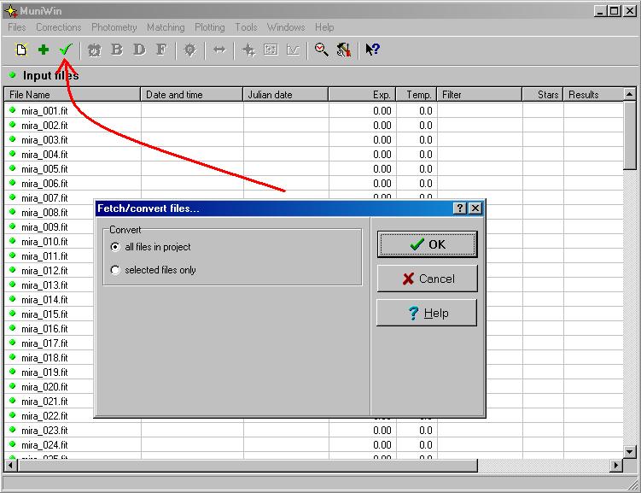Click the new project page icon
Image resolution: width=641 pixels, height=493 pixels.
pyautogui.click(x=21, y=50)
